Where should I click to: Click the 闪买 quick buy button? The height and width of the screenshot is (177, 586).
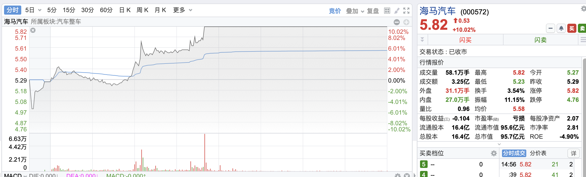pos(465,40)
